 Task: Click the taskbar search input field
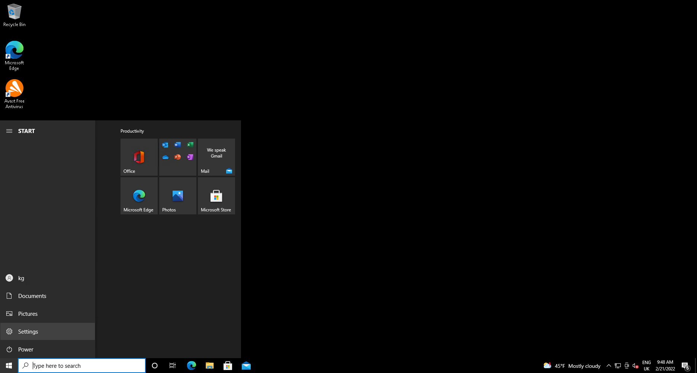pyautogui.click(x=82, y=366)
